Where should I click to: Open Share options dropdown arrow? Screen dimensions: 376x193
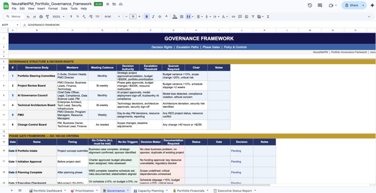click(x=363, y=5)
